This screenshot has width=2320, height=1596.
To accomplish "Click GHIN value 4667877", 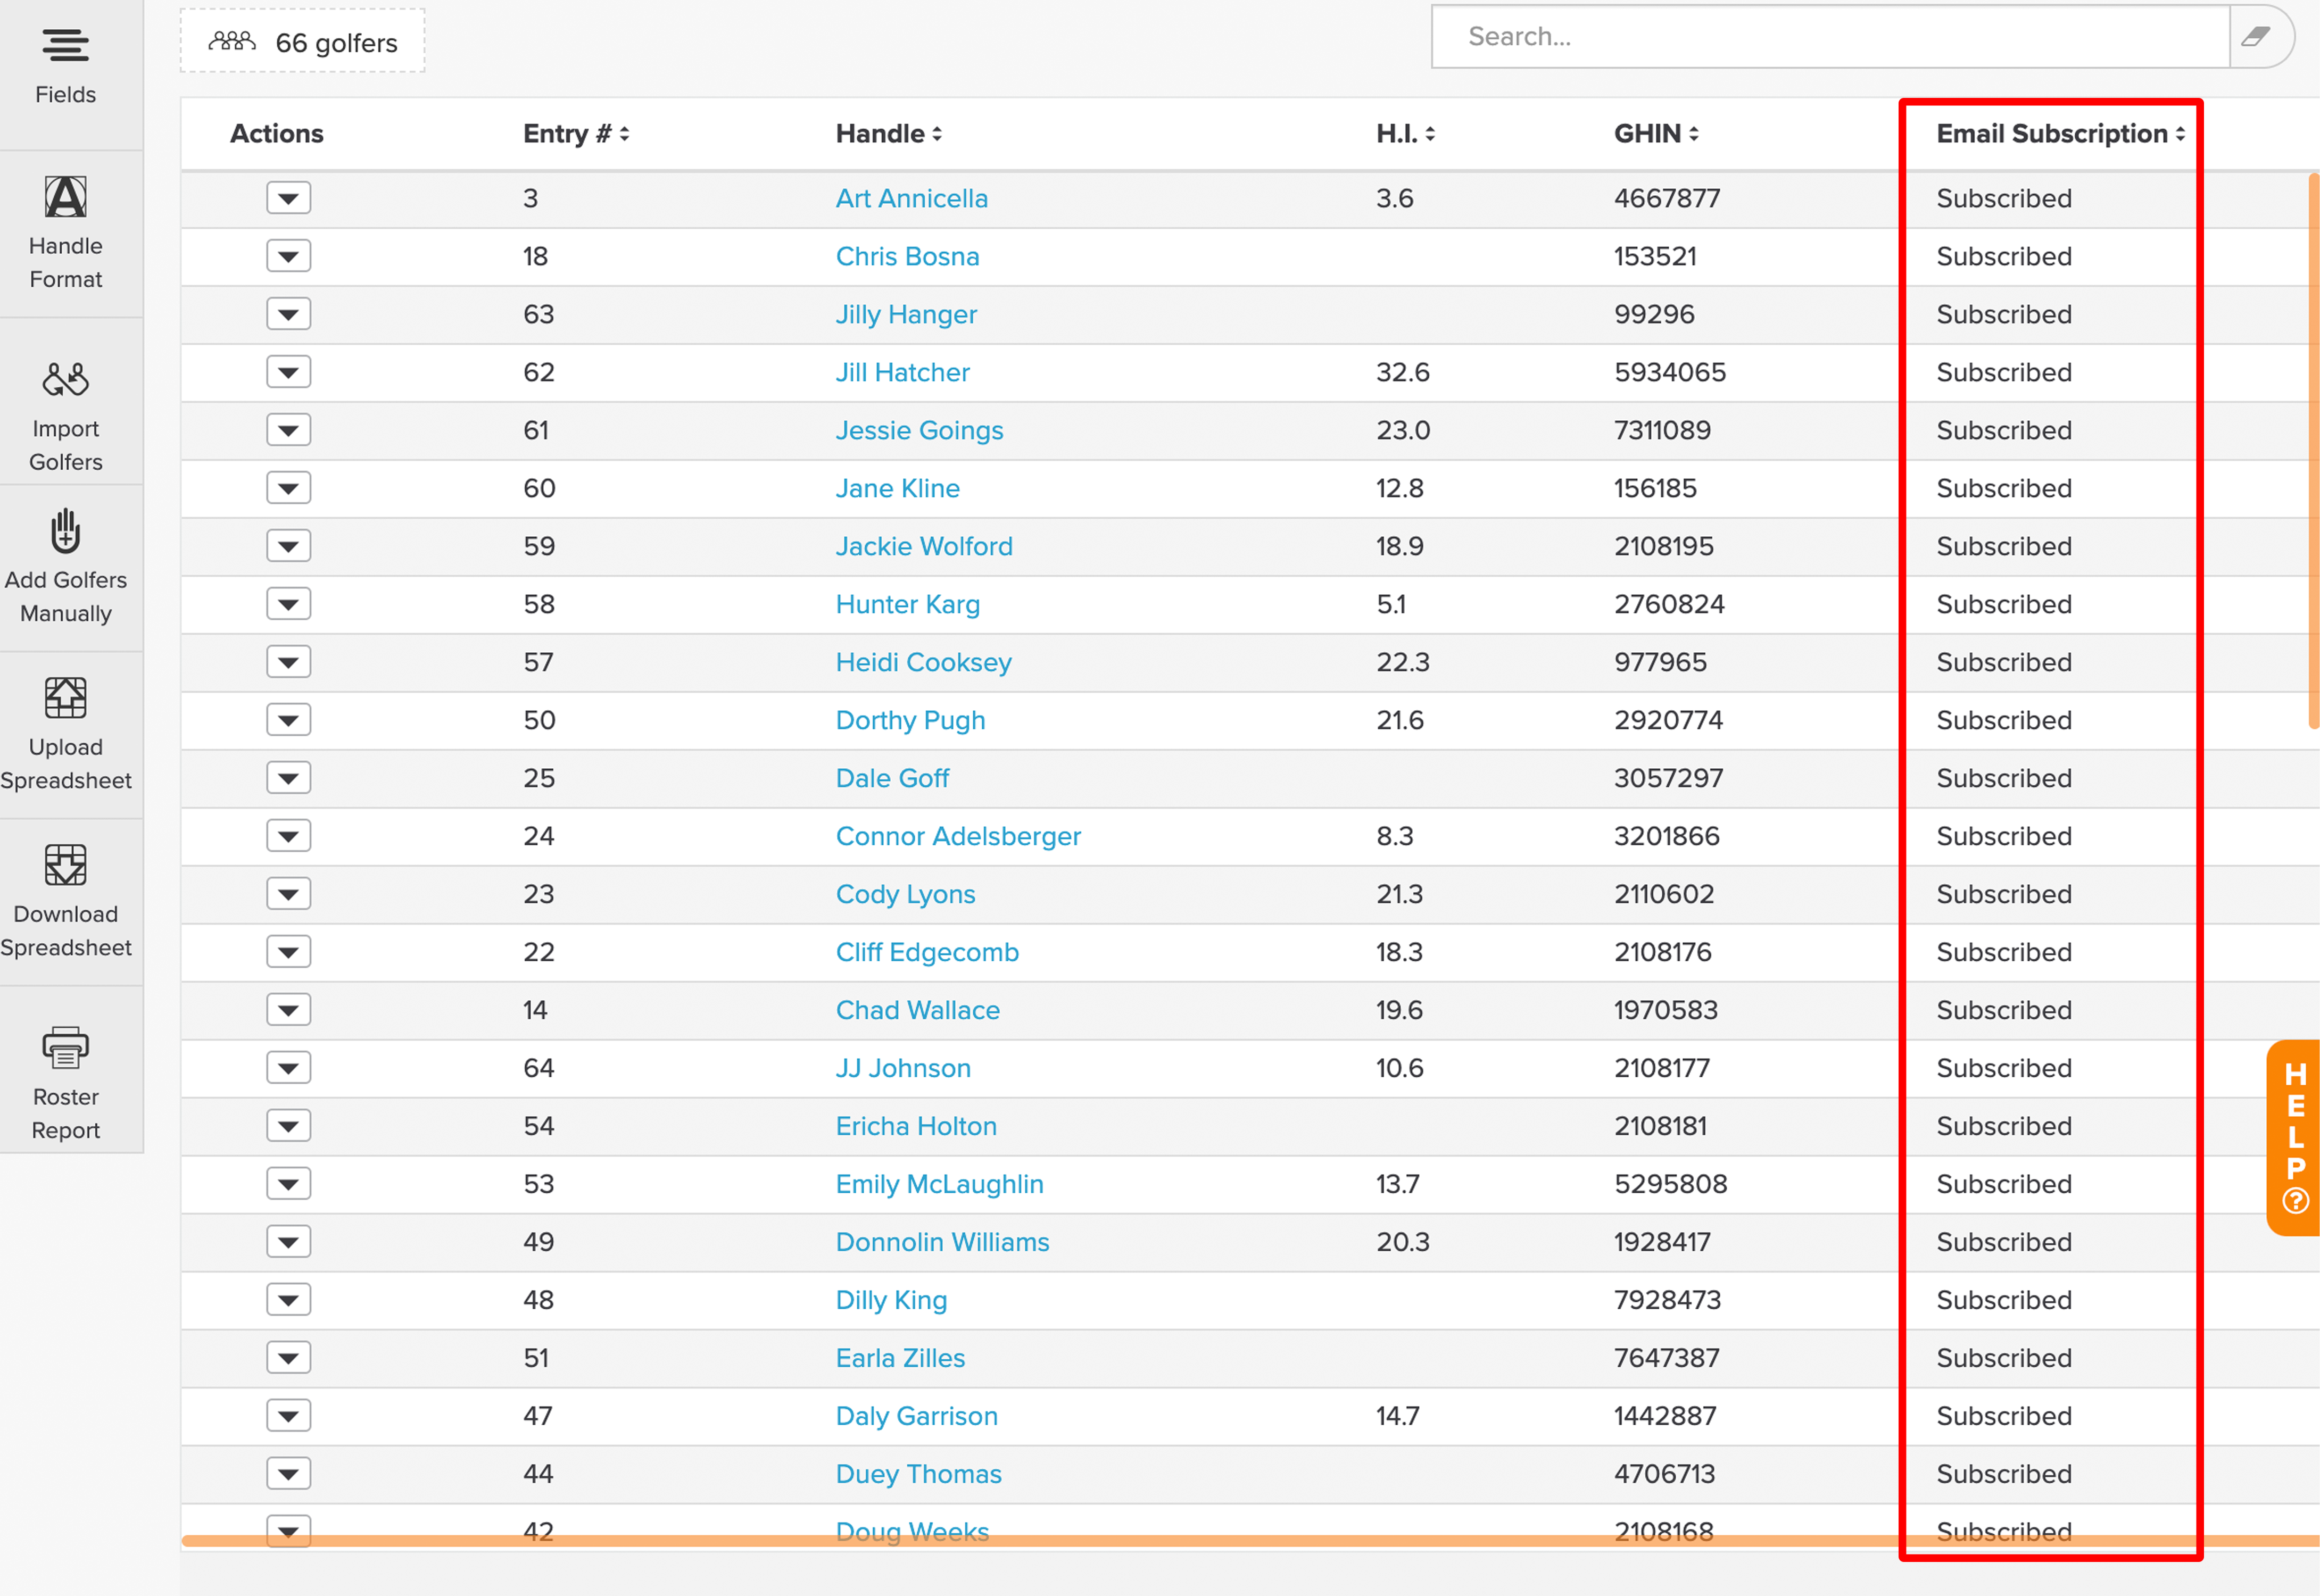I will click(1667, 198).
